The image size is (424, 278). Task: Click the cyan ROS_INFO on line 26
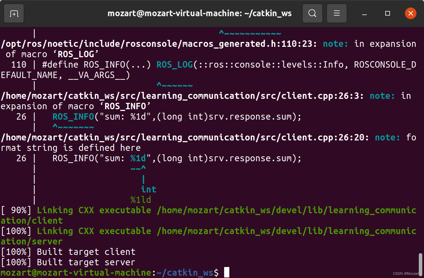coord(73,117)
